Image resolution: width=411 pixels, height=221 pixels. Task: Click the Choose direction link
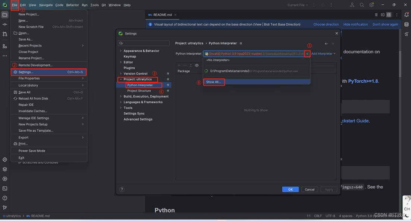(x=326, y=24)
